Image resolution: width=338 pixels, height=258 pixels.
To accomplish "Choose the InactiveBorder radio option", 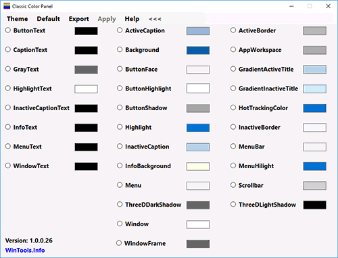I will pyautogui.click(x=233, y=127).
